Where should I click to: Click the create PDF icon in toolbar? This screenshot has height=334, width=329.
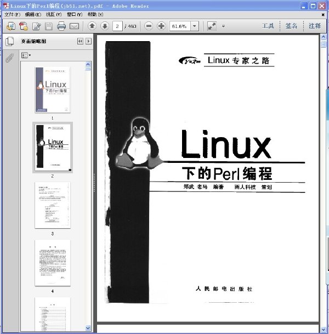(24, 26)
